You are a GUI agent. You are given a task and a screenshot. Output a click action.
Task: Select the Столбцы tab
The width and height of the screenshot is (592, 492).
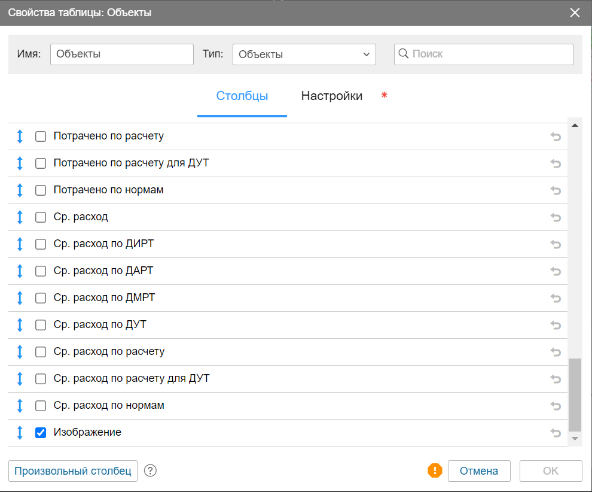[x=242, y=96]
